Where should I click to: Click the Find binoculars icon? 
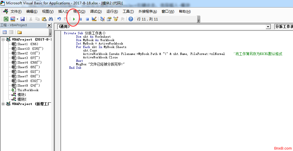(x=51, y=19)
